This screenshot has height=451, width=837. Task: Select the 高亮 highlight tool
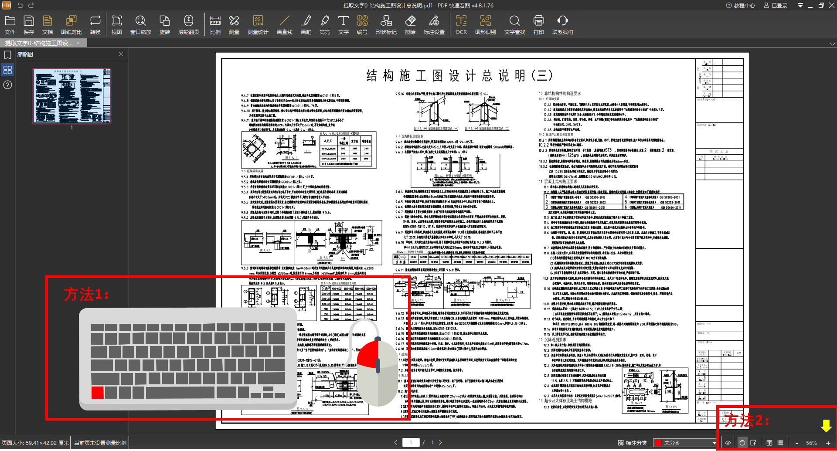point(324,25)
